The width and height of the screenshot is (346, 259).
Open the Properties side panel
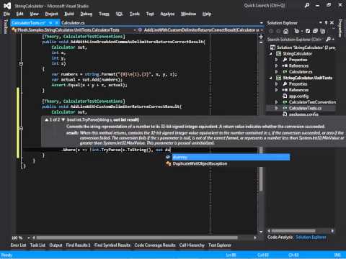click(340, 28)
